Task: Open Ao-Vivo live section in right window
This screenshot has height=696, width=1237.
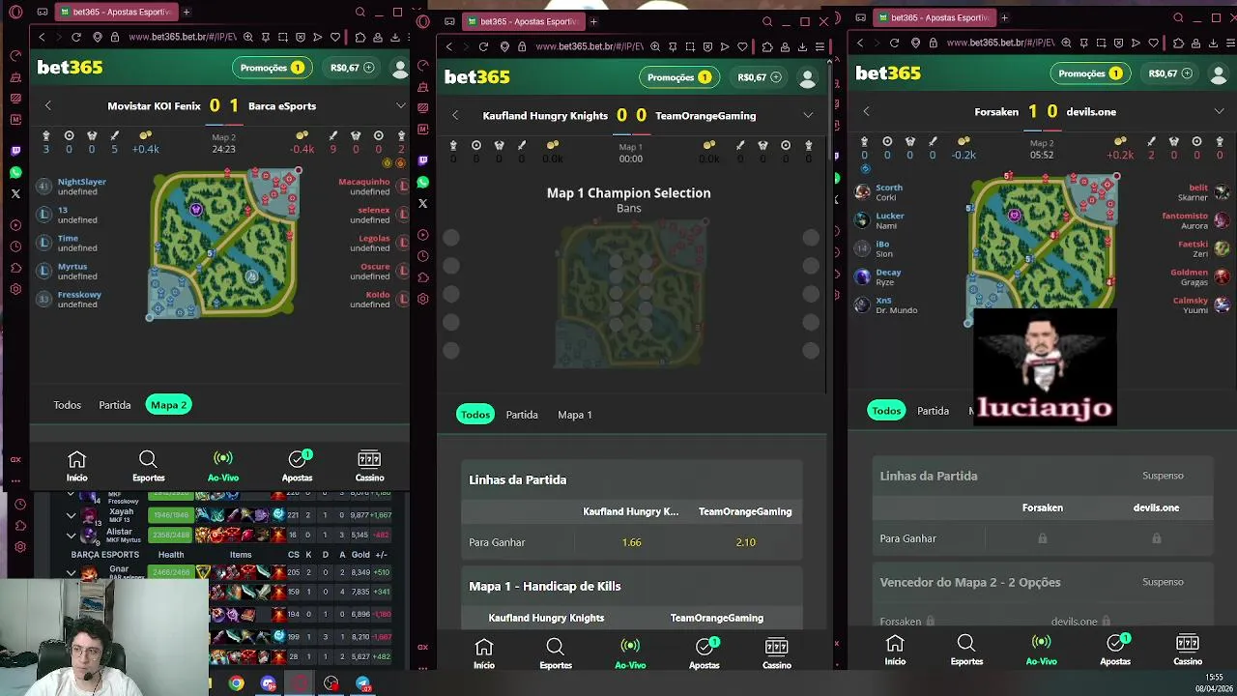Action: click(x=1041, y=650)
